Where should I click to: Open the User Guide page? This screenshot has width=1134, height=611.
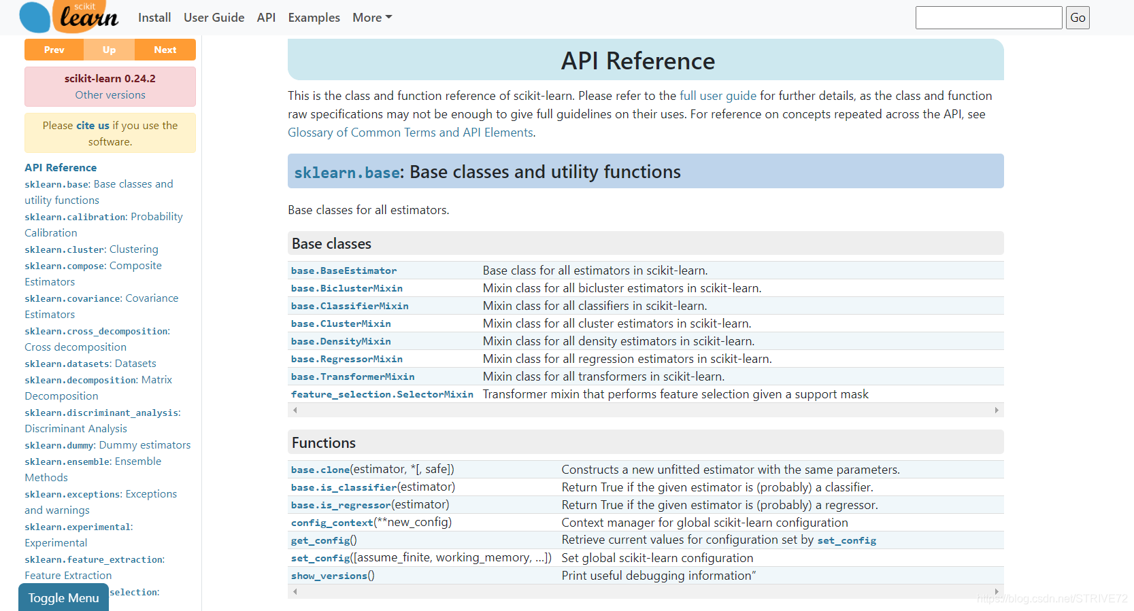[214, 18]
